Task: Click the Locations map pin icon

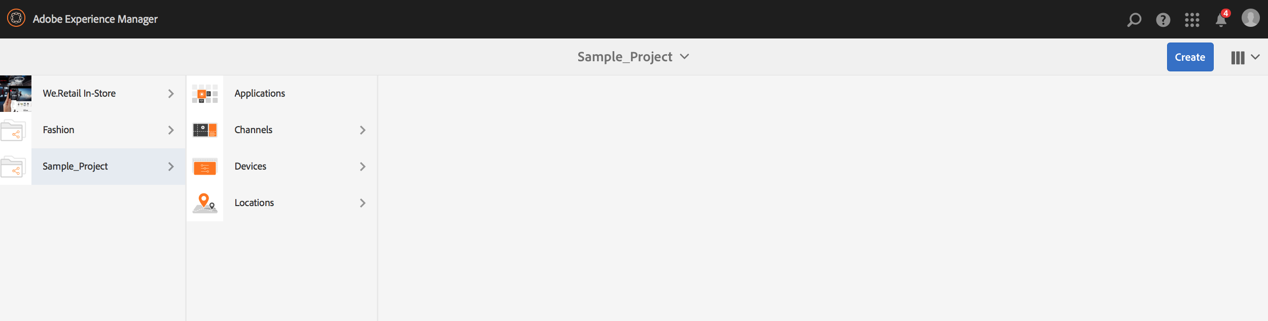Action: (x=205, y=203)
